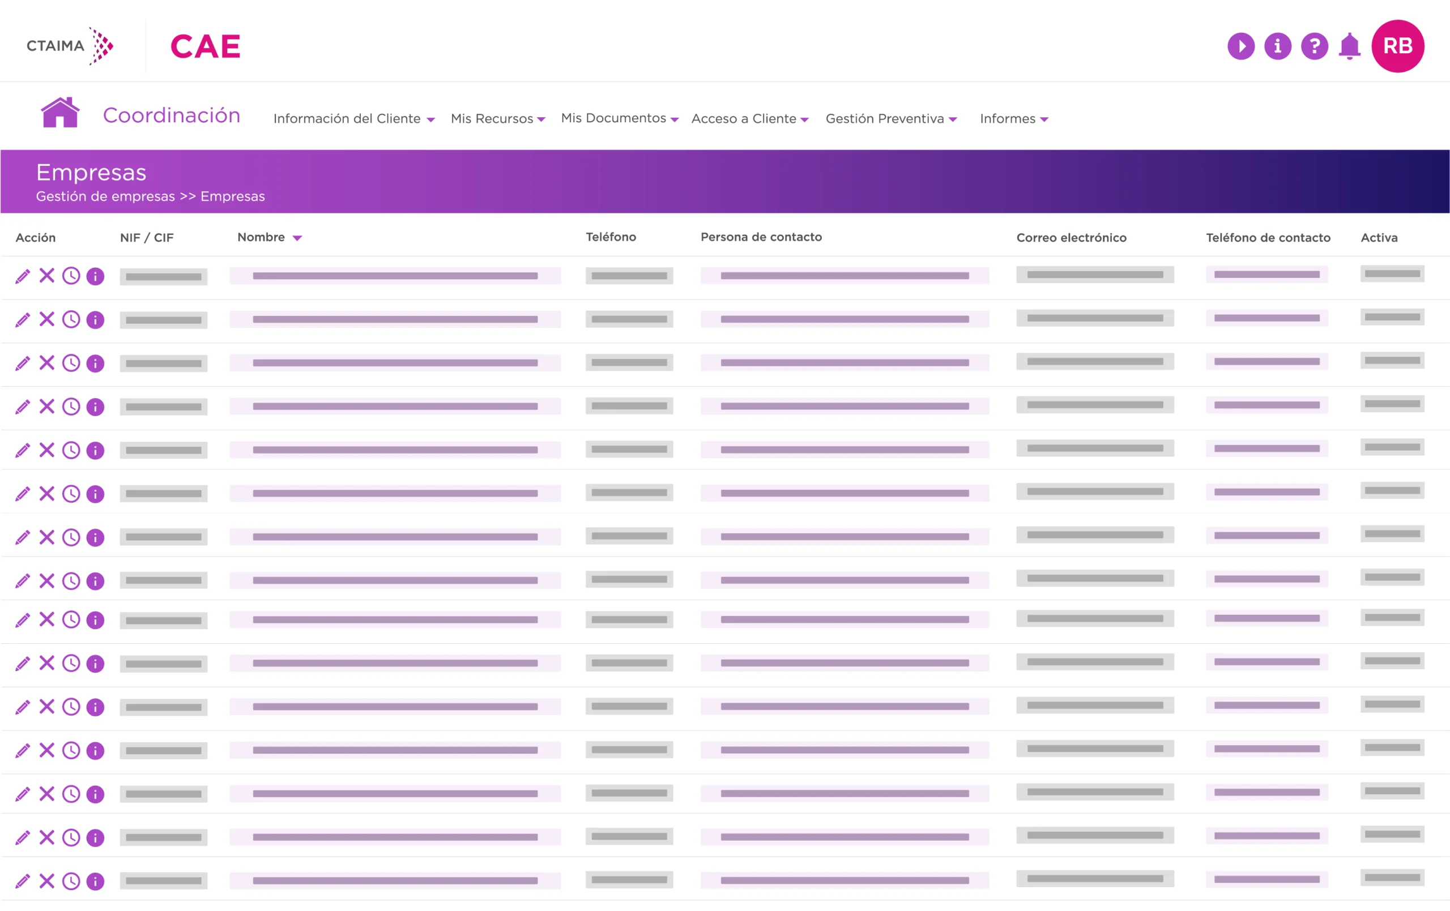Open info icon for the third row
Viewport: 1450px width, 911px height.
click(95, 363)
